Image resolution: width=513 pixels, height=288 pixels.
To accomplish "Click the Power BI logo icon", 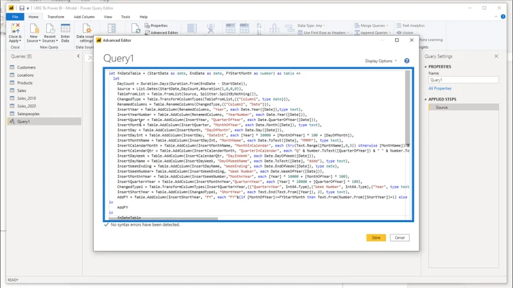I will 11,8.
